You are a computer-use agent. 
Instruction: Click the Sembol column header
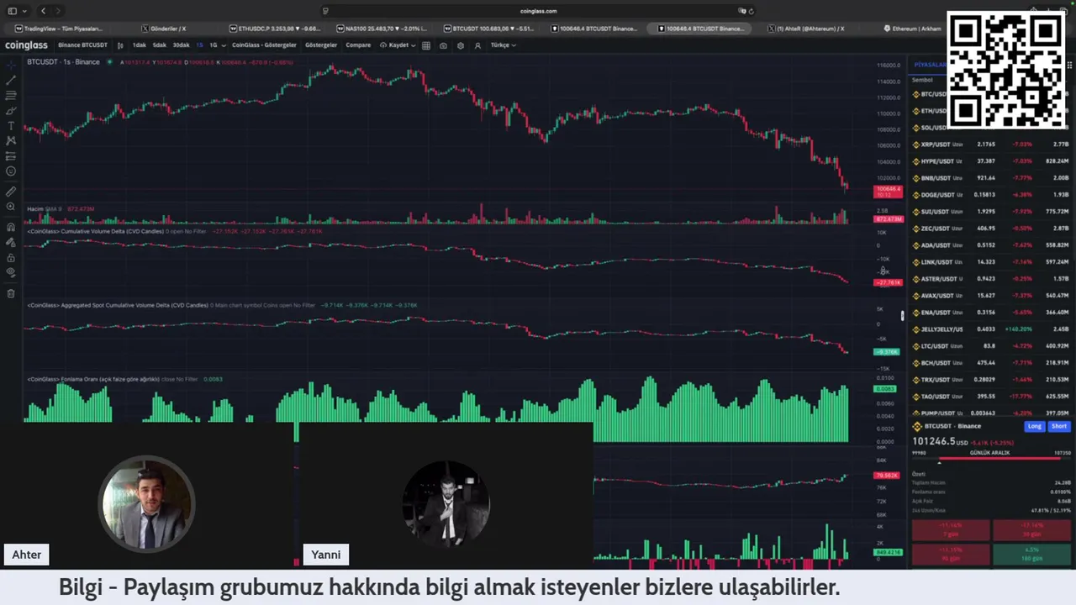922,80
